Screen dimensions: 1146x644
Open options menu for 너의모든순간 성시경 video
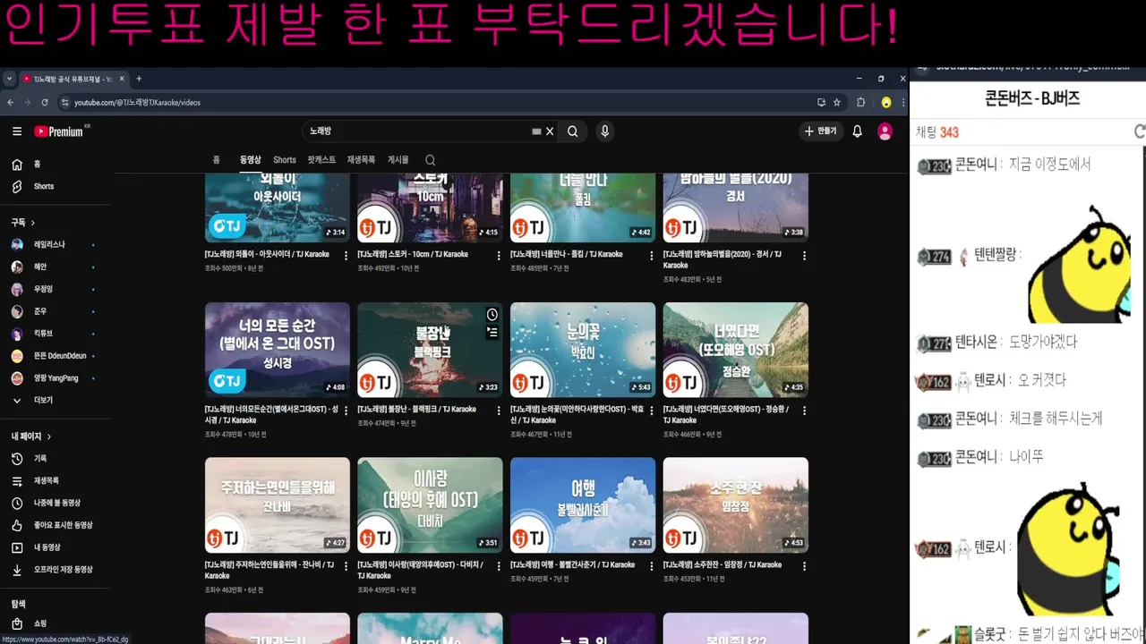point(346,411)
